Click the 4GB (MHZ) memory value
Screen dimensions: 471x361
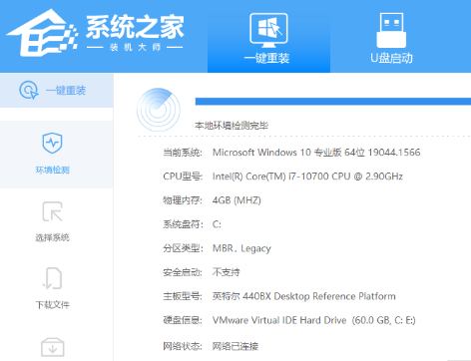(x=236, y=200)
